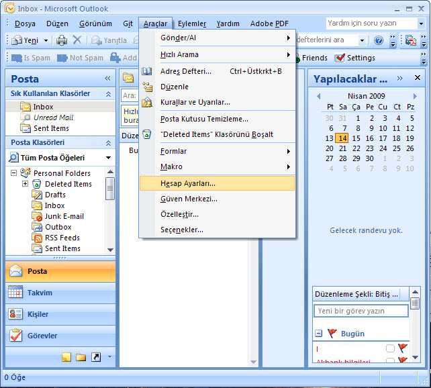
Task: Click the Adobe PDF toolbar icon
Action: tap(410, 40)
